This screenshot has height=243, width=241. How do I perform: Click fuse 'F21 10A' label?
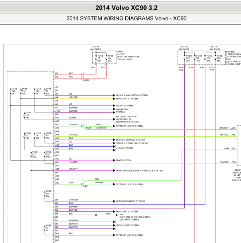tap(35, 154)
